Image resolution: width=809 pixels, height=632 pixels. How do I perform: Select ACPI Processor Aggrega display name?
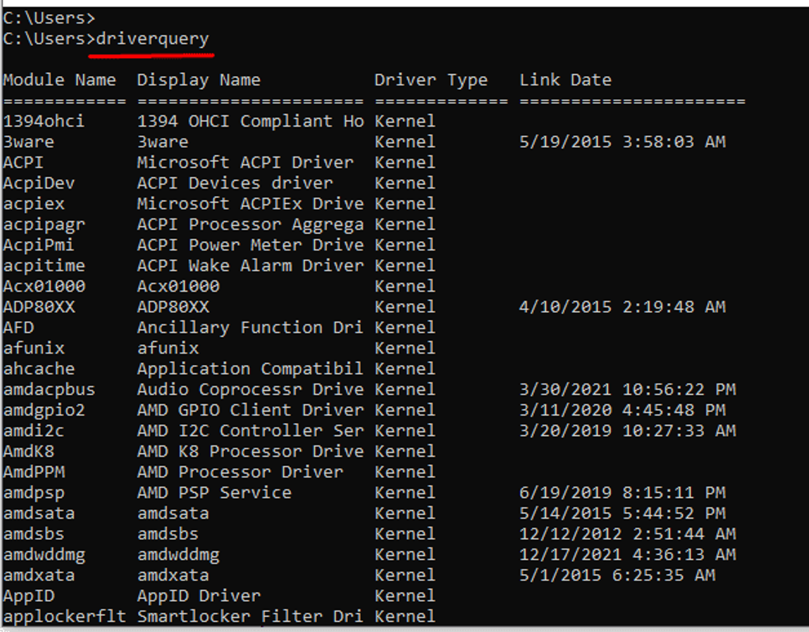point(250,224)
